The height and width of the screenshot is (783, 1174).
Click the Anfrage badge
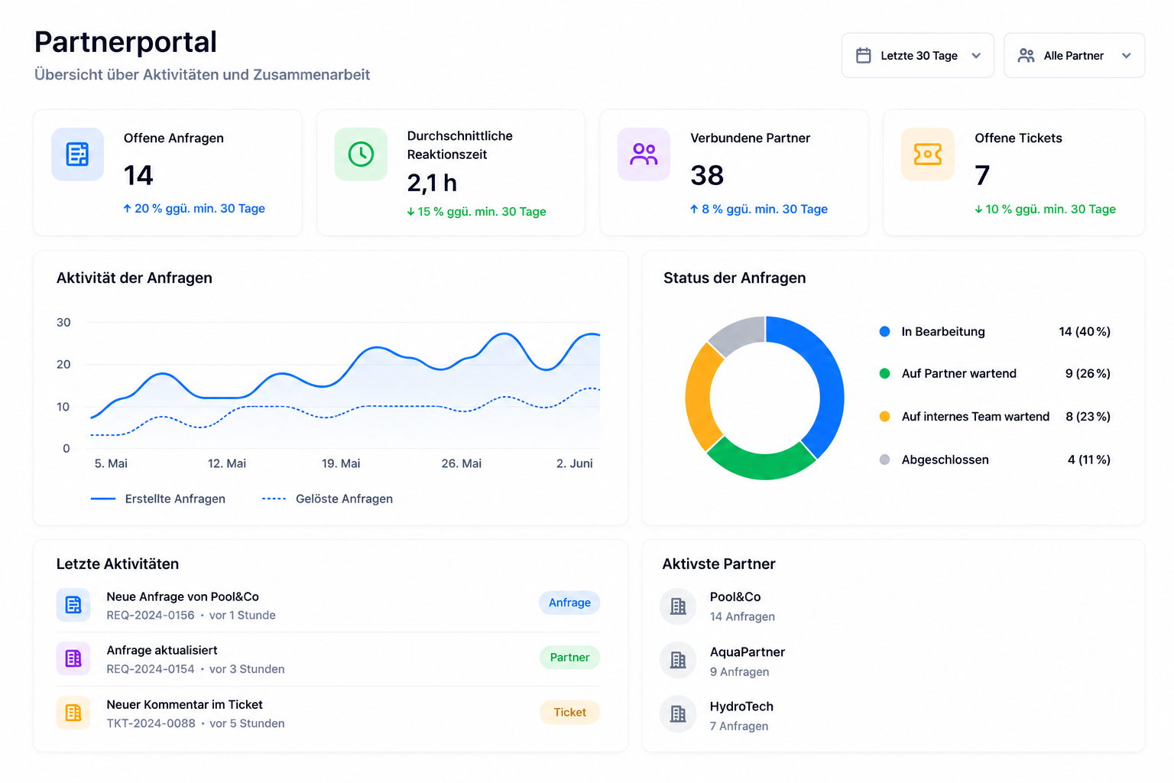(569, 603)
